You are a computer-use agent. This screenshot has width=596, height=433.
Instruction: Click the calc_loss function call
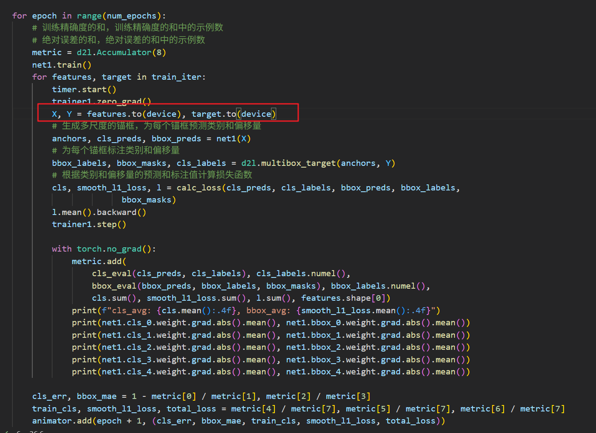pos(199,188)
